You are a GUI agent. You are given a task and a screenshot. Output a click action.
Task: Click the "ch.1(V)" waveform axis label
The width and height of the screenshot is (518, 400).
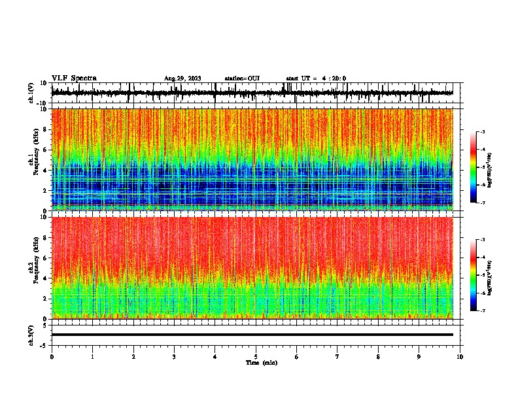click(x=31, y=93)
